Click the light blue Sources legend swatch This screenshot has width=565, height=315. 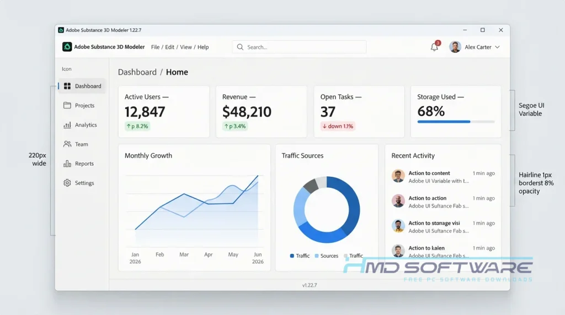317,256
